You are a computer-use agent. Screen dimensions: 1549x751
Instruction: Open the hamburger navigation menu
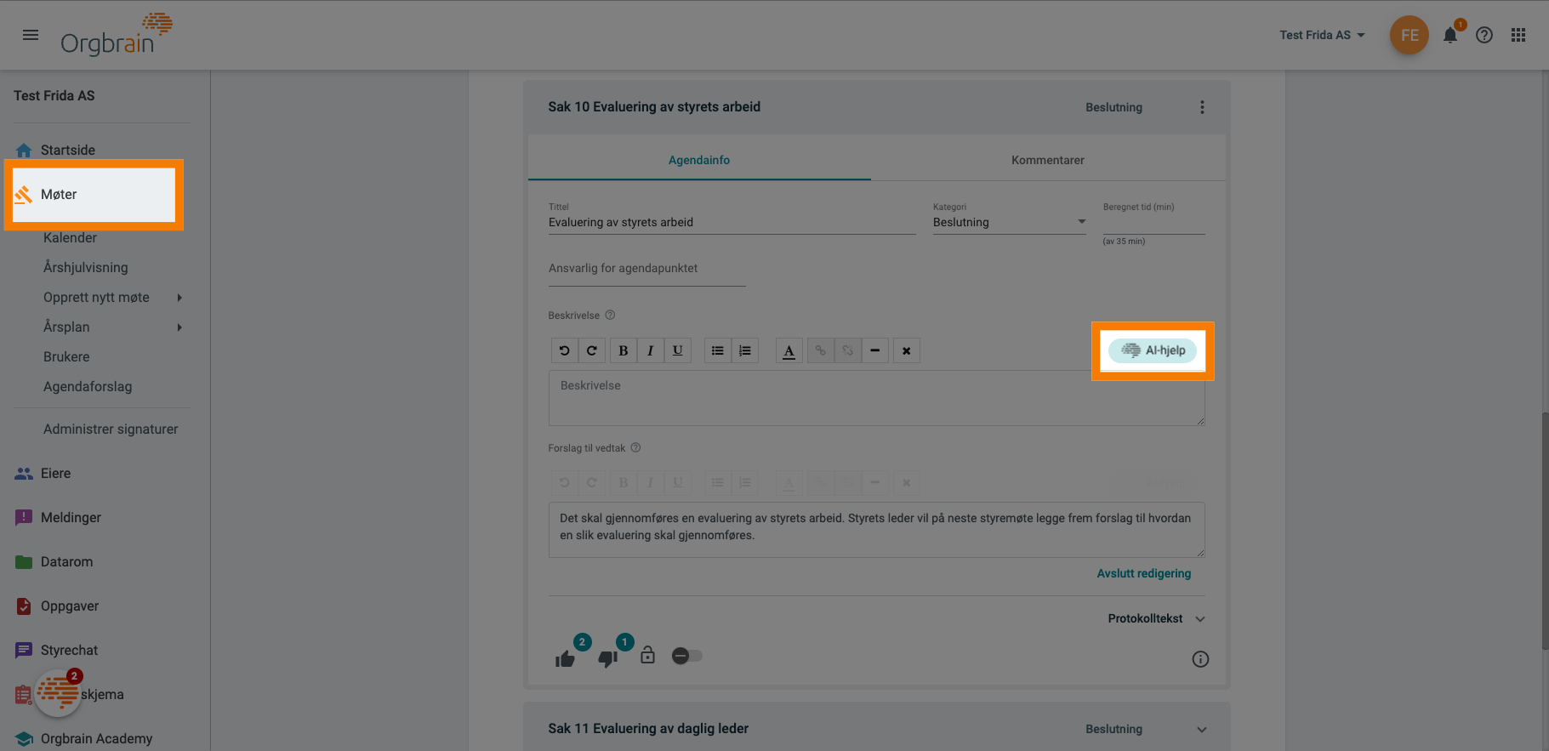click(31, 35)
